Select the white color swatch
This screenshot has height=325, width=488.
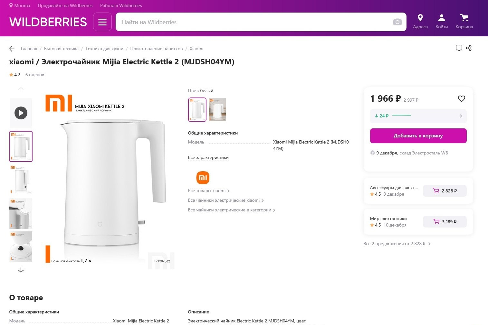(x=197, y=109)
